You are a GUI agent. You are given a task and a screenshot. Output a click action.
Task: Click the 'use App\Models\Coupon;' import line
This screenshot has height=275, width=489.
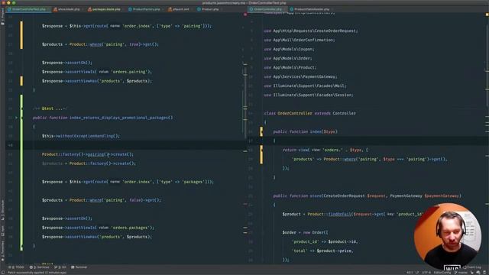click(x=289, y=49)
